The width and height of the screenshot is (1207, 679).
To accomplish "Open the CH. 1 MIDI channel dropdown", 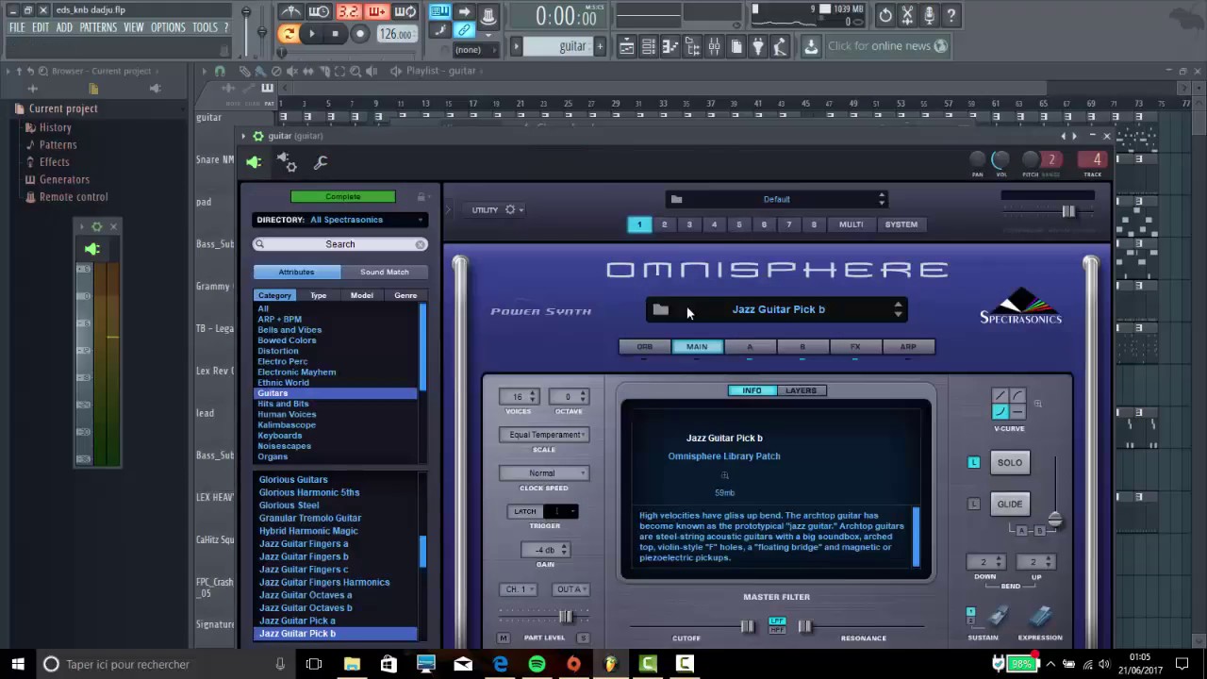I will click(518, 589).
